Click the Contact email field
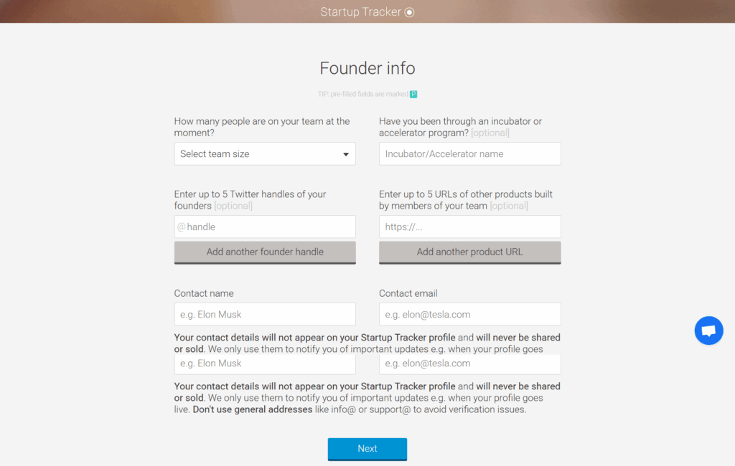 469,314
